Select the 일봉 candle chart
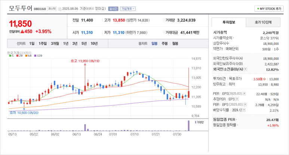Screen dimensions: 289x155 (154, 44)
